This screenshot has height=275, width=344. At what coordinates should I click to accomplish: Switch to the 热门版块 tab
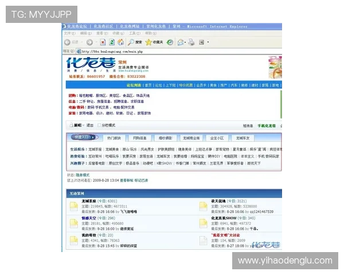point(114,138)
